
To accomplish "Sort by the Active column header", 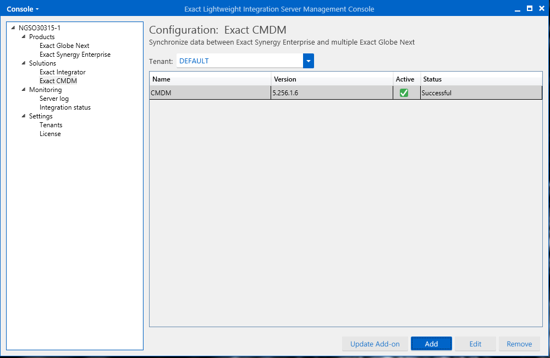I will [406, 79].
